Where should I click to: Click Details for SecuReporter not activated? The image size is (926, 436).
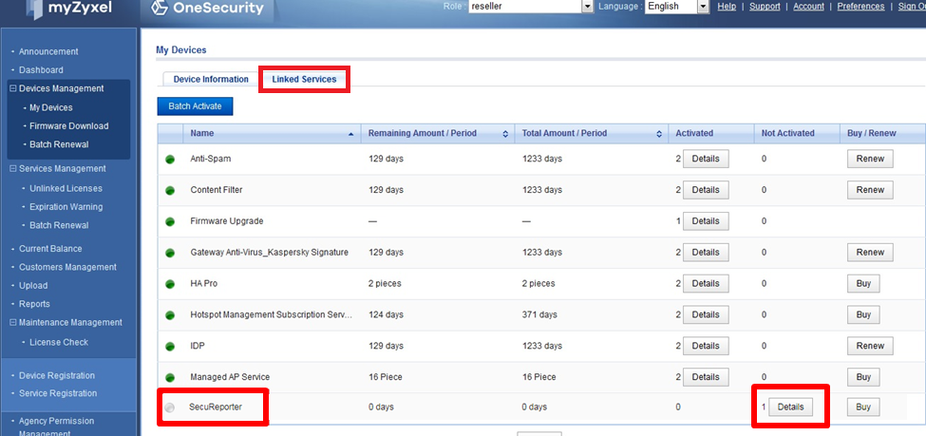pyautogui.click(x=790, y=408)
